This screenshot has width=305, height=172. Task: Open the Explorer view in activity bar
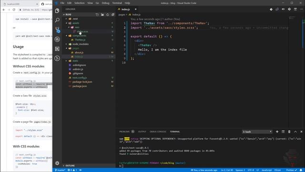[x=57, y=11]
